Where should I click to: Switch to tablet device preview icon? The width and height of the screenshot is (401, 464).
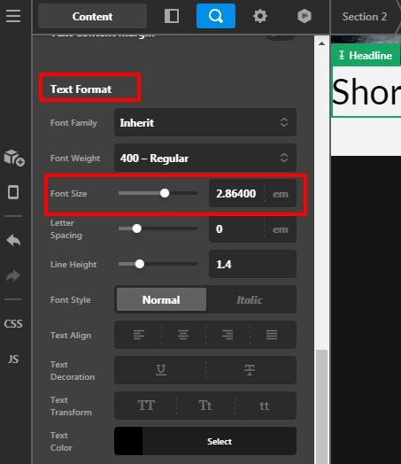tap(13, 192)
